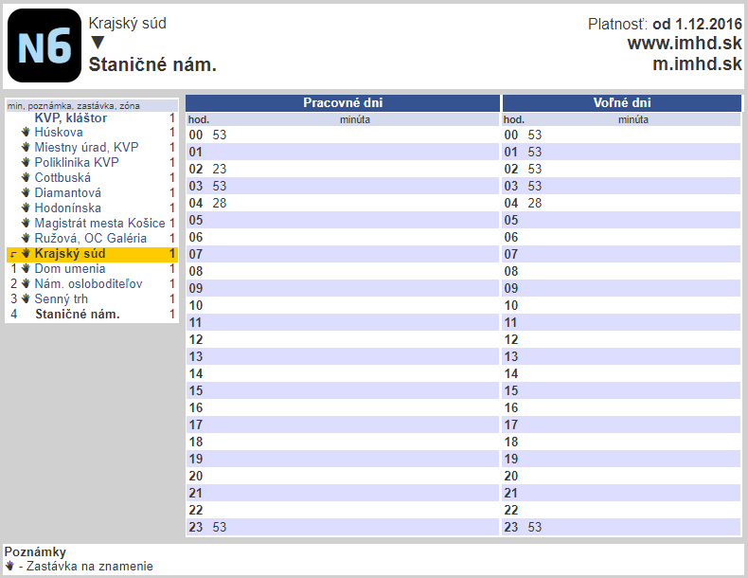
Task: Click the N6 line number logo
Action: pyautogui.click(x=44, y=45)
